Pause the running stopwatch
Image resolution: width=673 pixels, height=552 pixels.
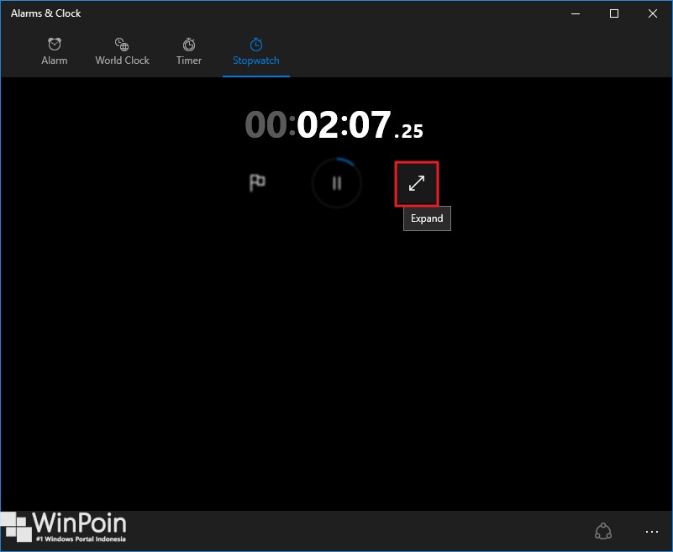click(x=336, y=183)
